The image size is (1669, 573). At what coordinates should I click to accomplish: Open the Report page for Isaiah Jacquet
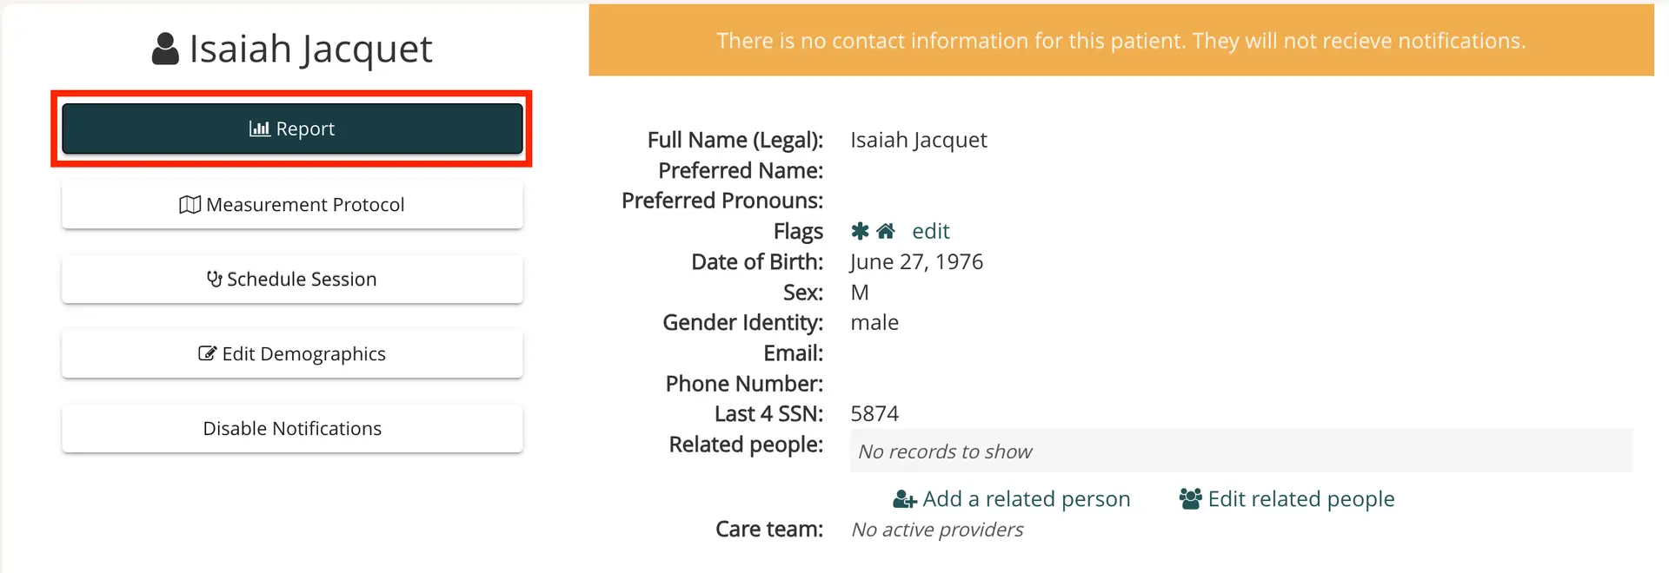292,128
